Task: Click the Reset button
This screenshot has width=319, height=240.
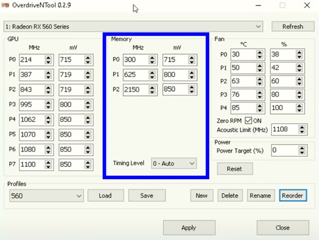Action: [234, 168]
